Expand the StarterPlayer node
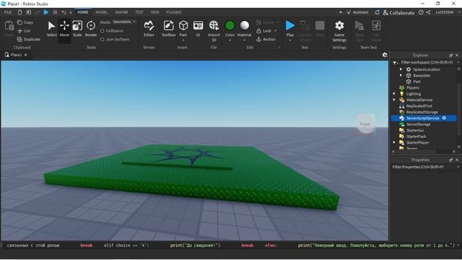Screen dimensions: 462x260 point(394,142)
